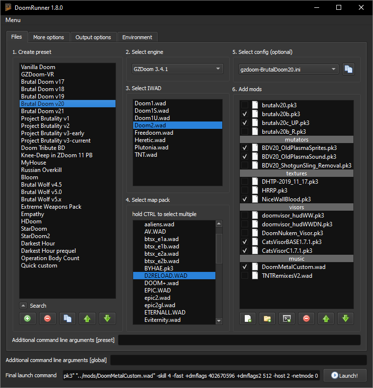Click map pack scrollbar up arrow

(x=219, y=224)
